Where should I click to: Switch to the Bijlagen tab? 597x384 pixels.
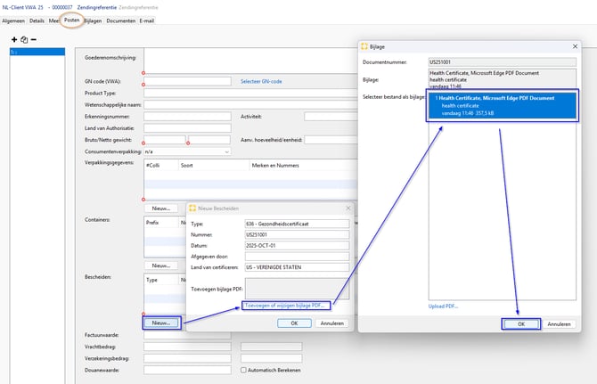pyautogui.click(x=92, y=20)
